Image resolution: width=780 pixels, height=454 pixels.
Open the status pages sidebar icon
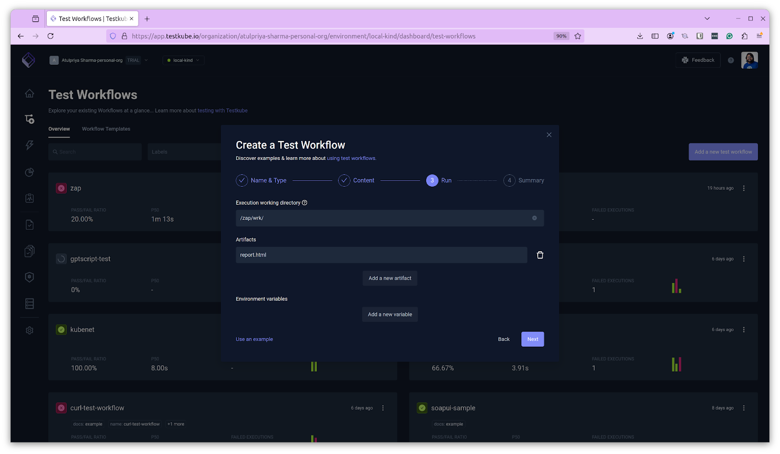tap(29, 198)
